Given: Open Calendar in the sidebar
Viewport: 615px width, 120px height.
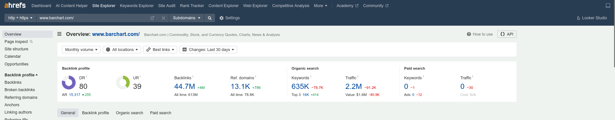Looking at the screenshot, I should point(13,56).
